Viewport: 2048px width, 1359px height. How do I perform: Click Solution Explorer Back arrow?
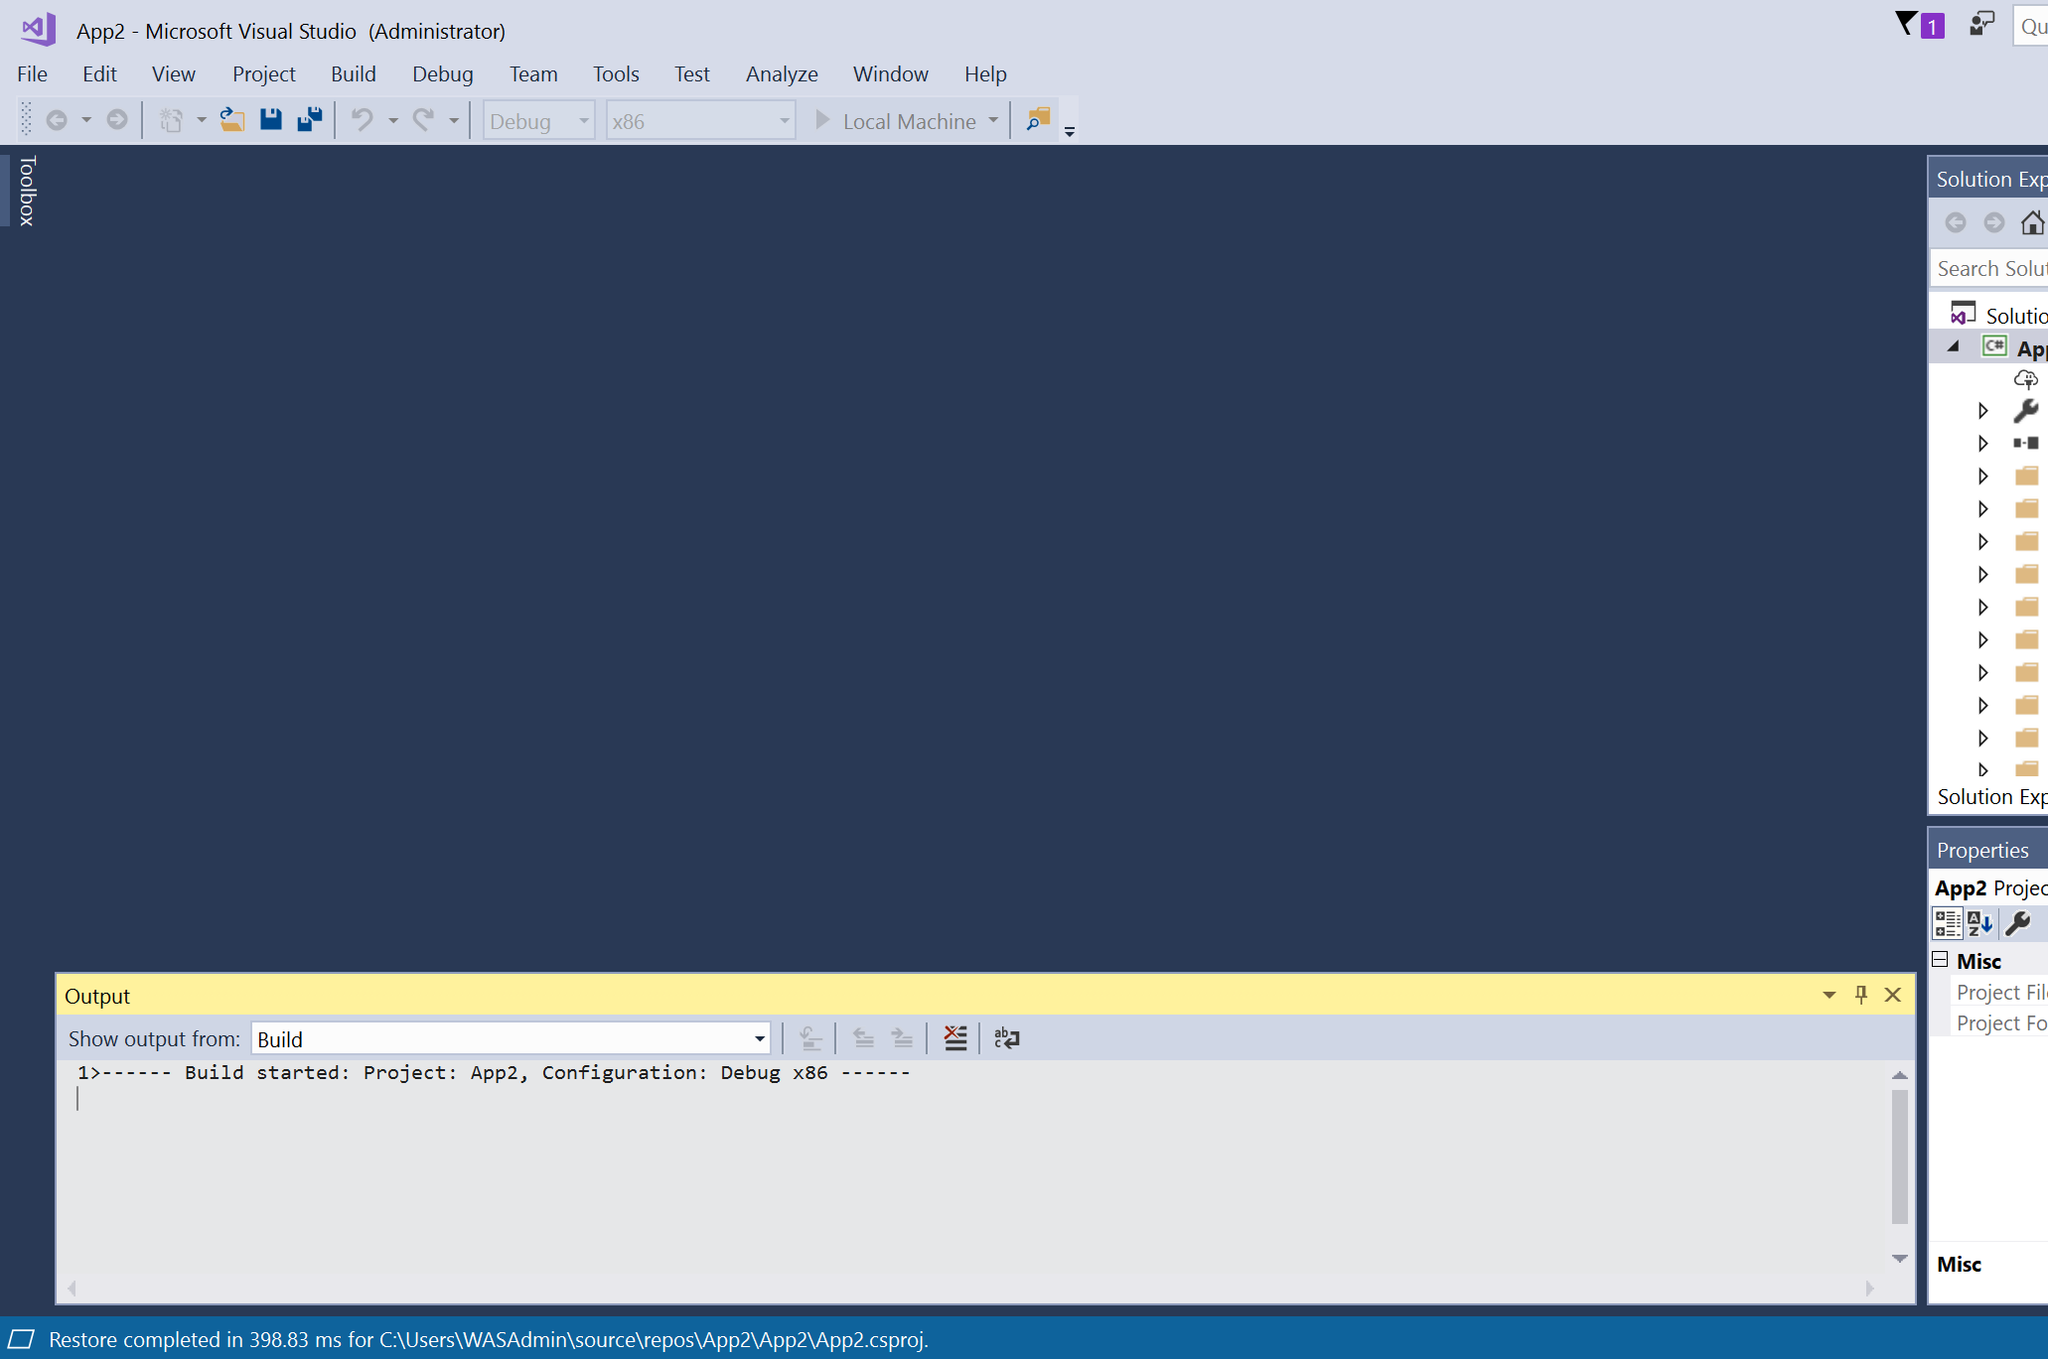pos(1956,222)
